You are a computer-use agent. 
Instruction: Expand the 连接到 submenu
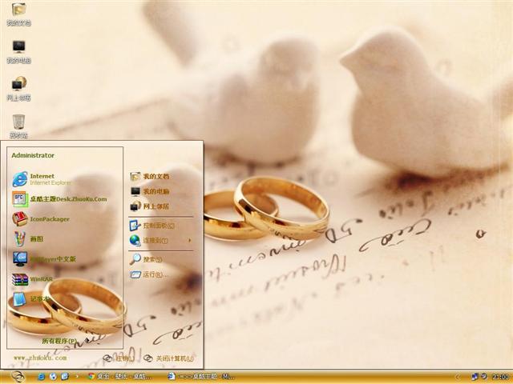[x=160, y=240]
